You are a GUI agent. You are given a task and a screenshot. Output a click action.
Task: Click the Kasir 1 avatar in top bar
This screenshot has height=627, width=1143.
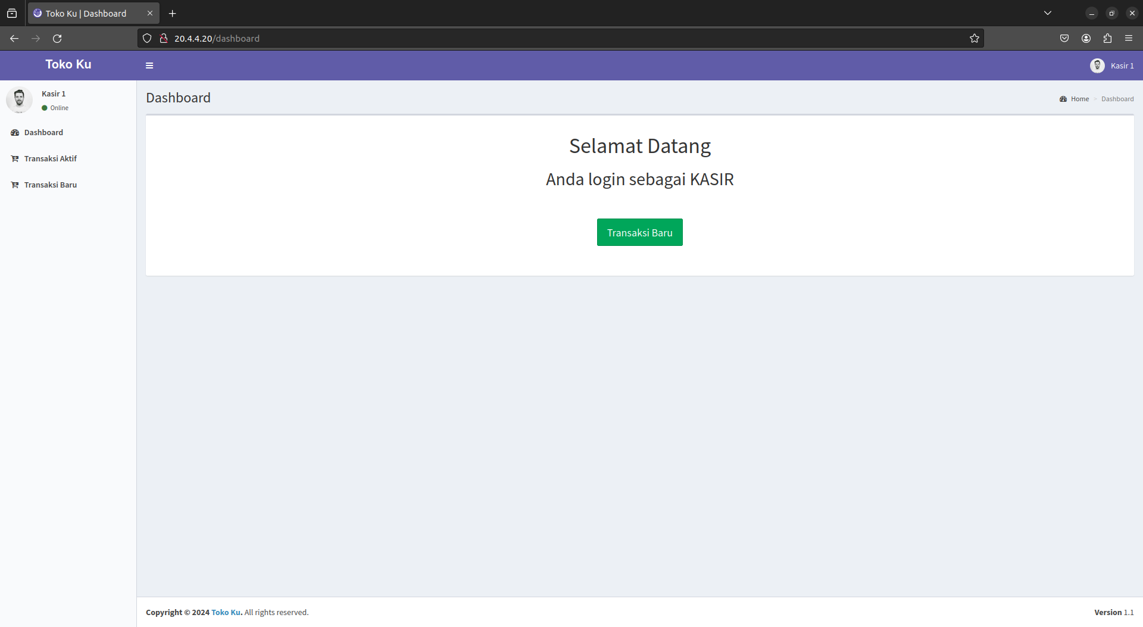tap(1097, 65)
